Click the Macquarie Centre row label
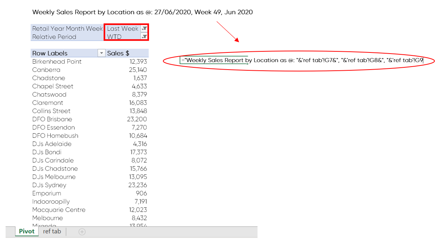Image resolution: width=439 pixels, height=240 pixels. [59, 210]
